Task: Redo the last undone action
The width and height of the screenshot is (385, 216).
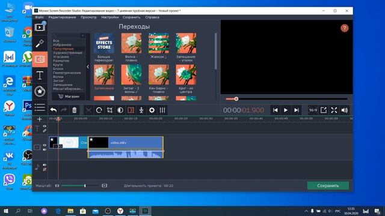Action: pos(64,110)
